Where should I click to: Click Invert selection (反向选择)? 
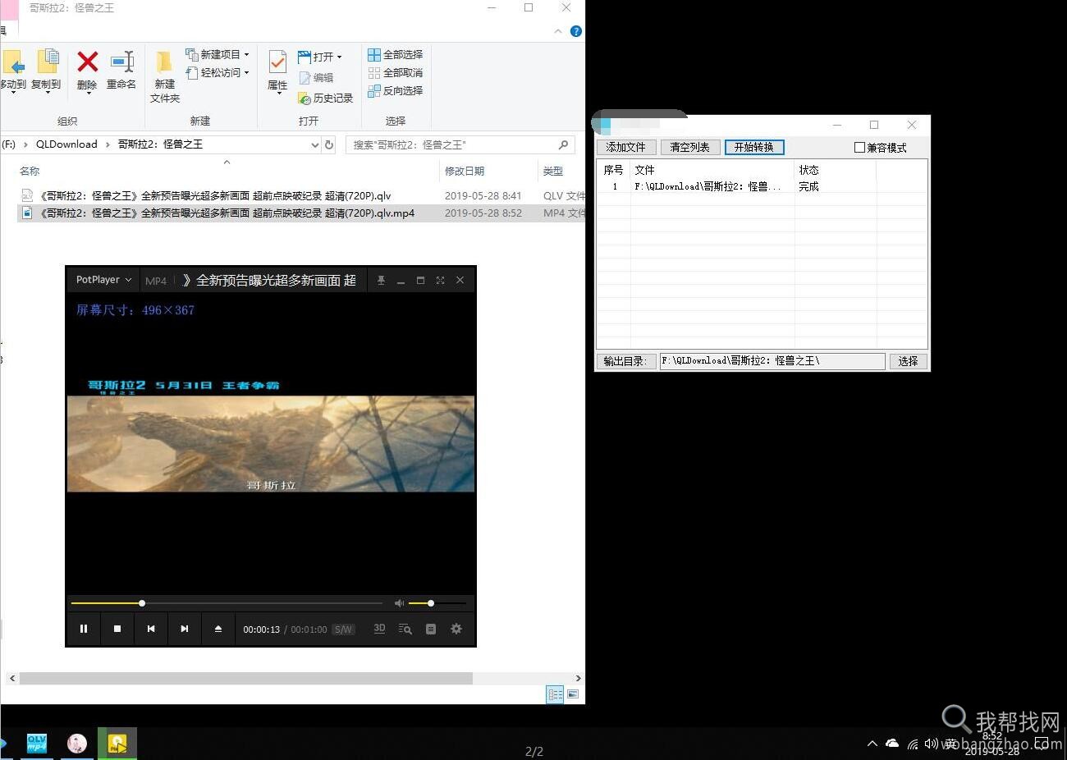396,90
